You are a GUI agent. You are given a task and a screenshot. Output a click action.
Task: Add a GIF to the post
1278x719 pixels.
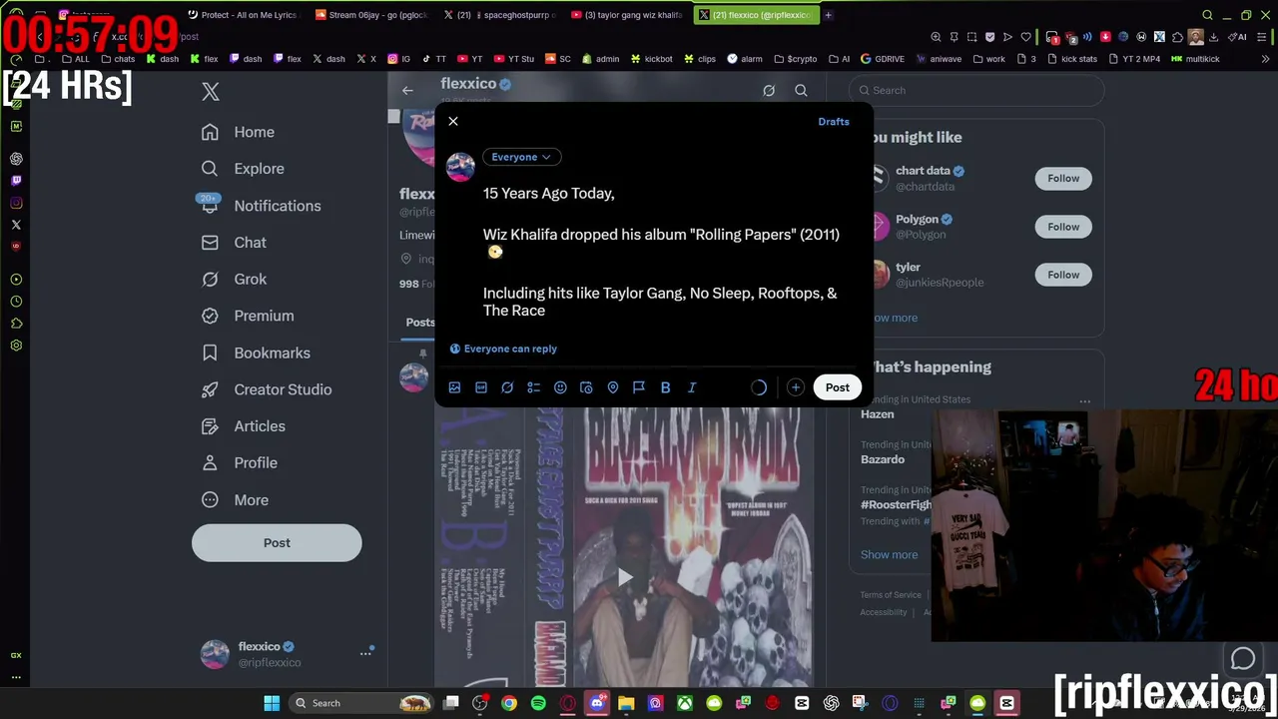coord(481,387)
